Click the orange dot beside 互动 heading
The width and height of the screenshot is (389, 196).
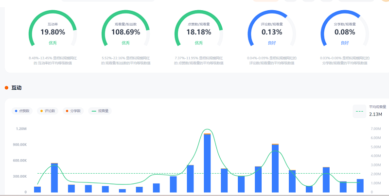pyautogui.click(x=6, y=88)
